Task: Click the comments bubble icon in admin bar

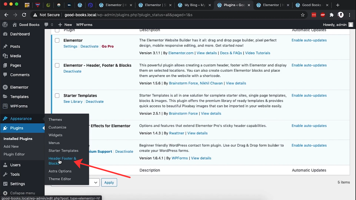Action: (x=46, y=24)
